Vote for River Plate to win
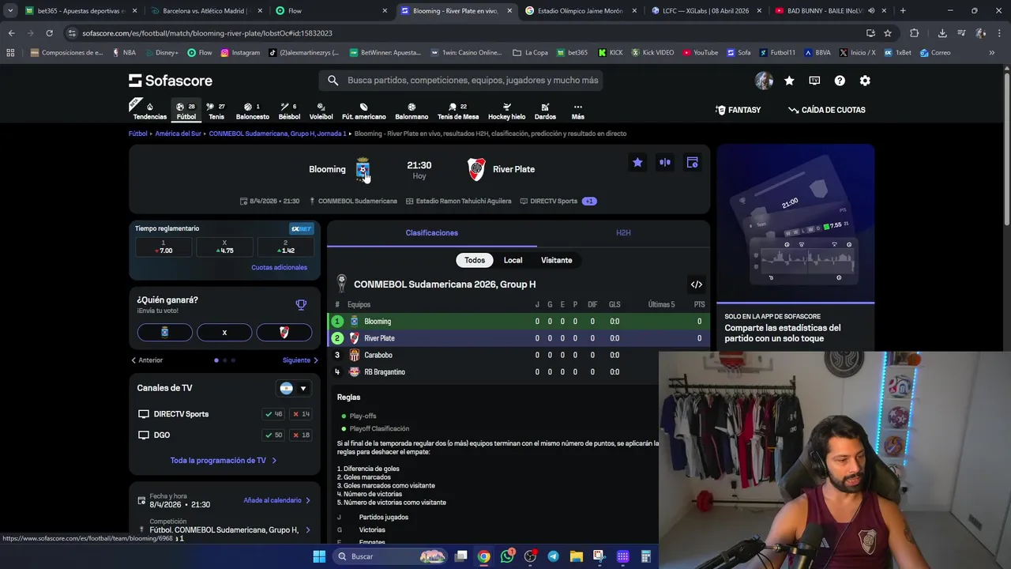This screenshot has width=1011, height=569. point(284,333)
